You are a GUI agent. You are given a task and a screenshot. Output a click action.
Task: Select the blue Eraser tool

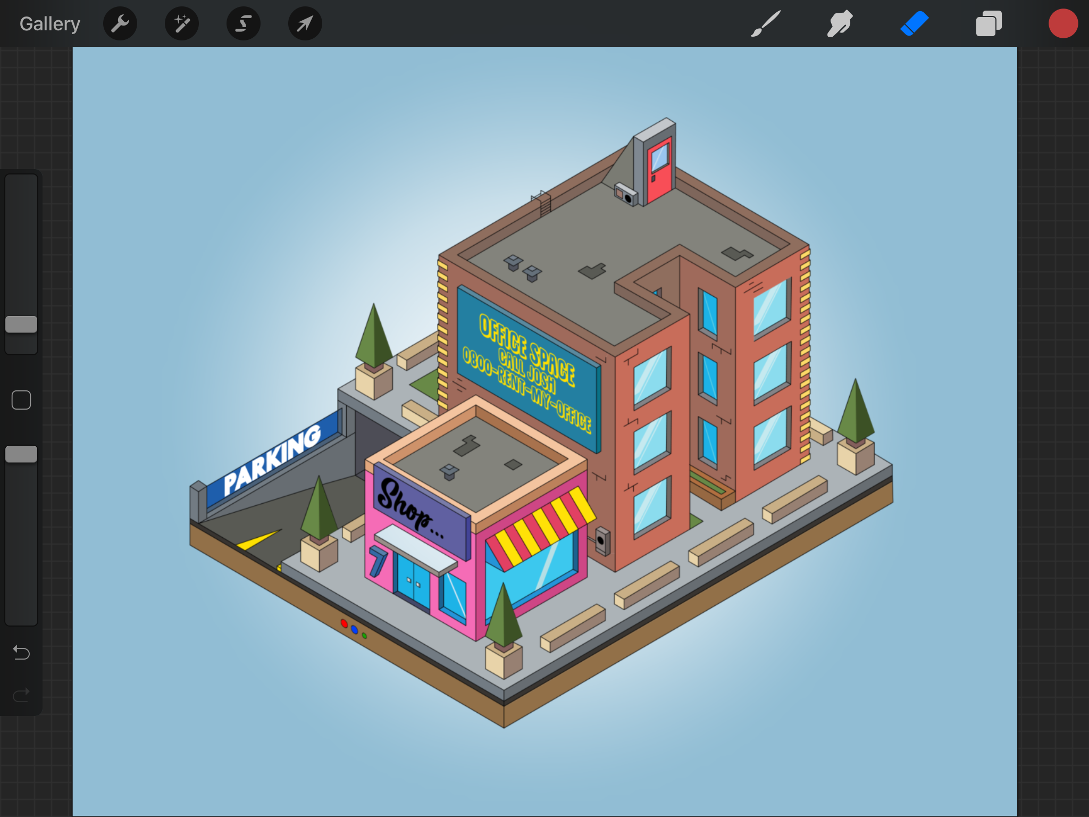tap(914, 24)
